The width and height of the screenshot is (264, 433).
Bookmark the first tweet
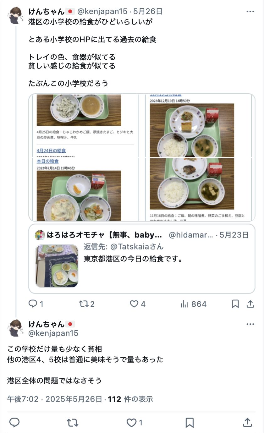click(235, 304)
